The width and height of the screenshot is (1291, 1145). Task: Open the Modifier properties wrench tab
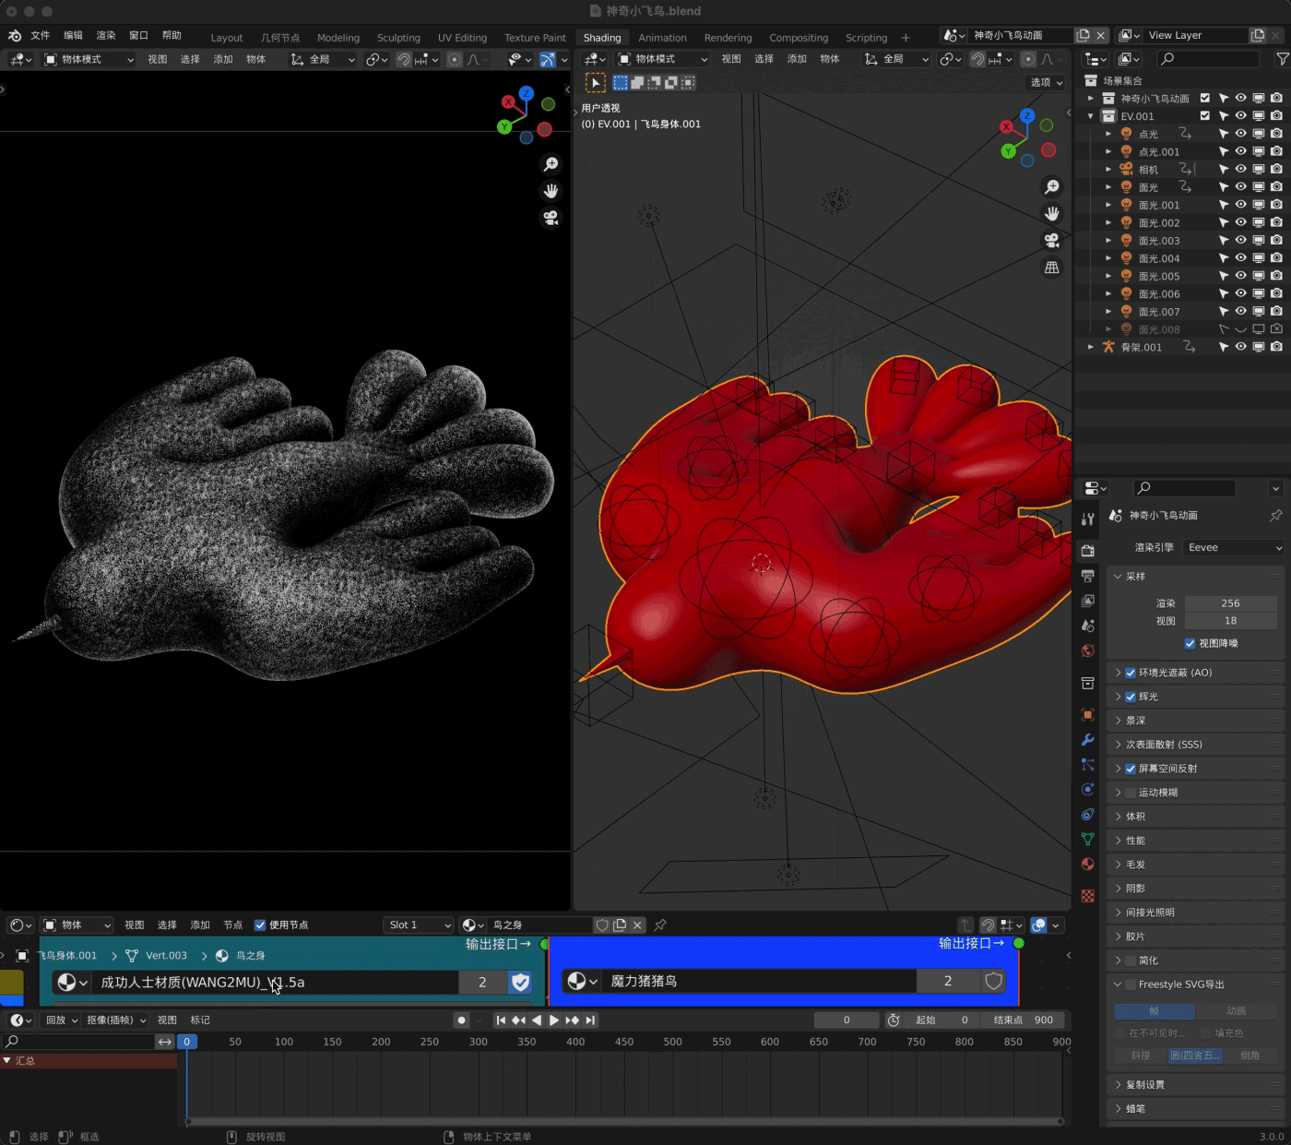coord(1088,740)
